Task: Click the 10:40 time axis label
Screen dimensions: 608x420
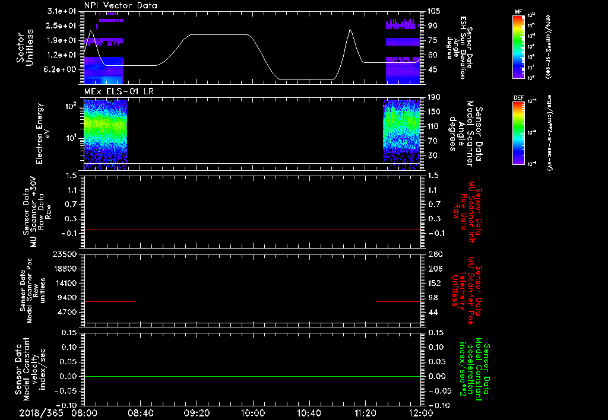Action: click(309, 413)
